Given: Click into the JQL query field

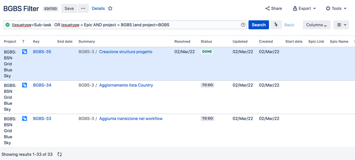Looking at the screenshot, I should 125,25.
